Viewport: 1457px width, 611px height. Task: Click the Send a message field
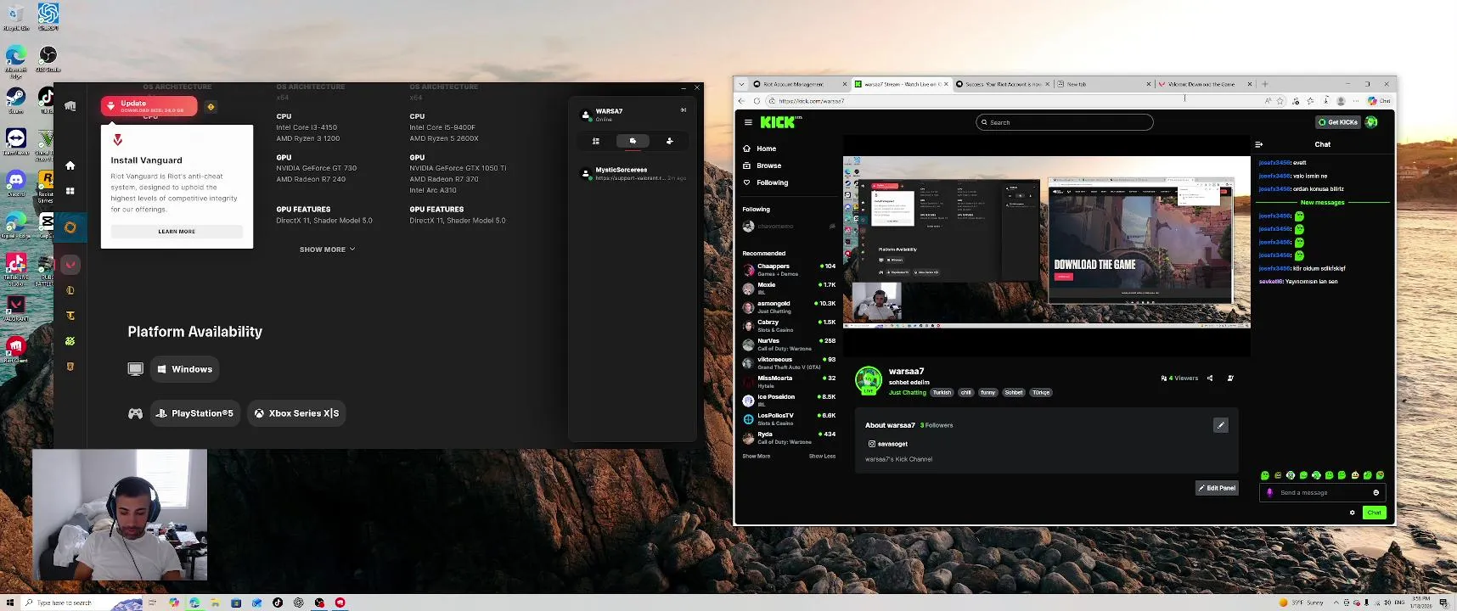[x=1323, y=493]
